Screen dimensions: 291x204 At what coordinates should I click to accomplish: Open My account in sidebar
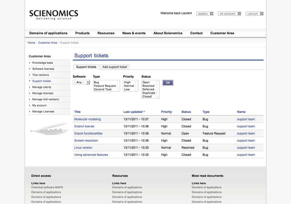pyautogui.click(x=39, y=106)
